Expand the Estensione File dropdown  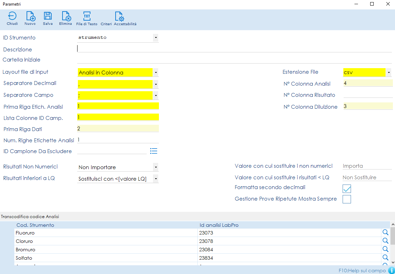388,73
